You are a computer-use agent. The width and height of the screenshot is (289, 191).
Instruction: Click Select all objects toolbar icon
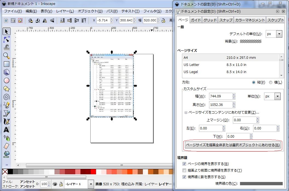[x=6, y=20]
